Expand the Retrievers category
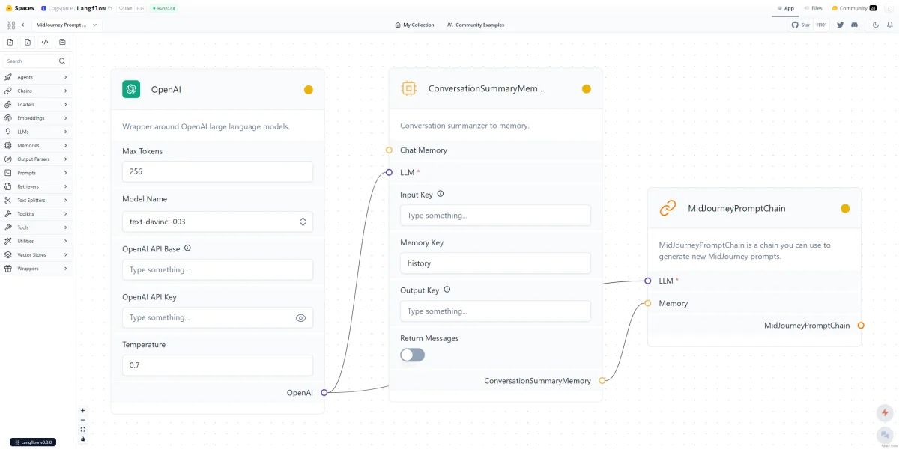Screen dimensions: 899x449 coord(36,186)
